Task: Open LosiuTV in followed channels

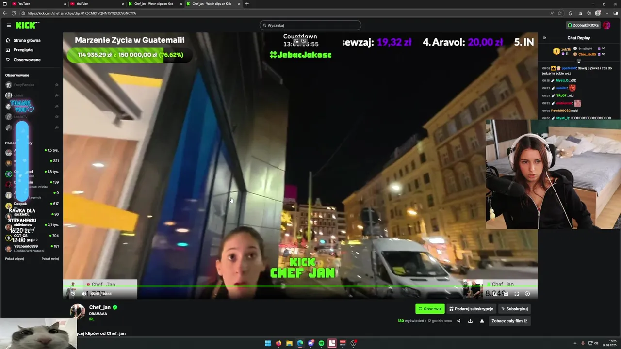Action: (32, 117)
